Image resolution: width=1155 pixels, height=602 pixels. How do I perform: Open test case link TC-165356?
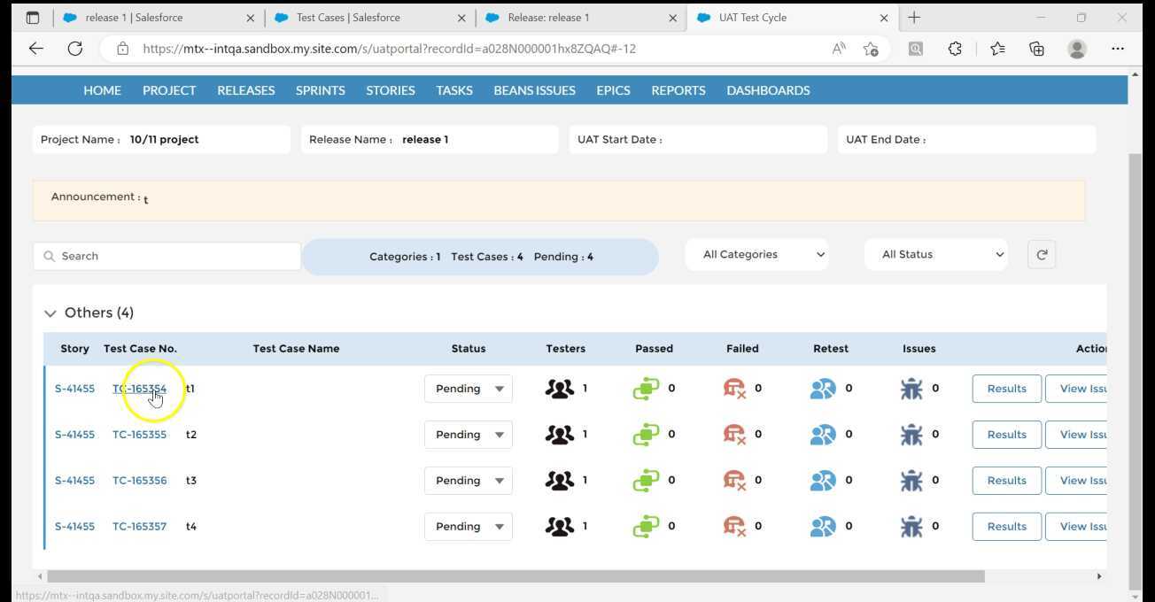tap(139, 480)
